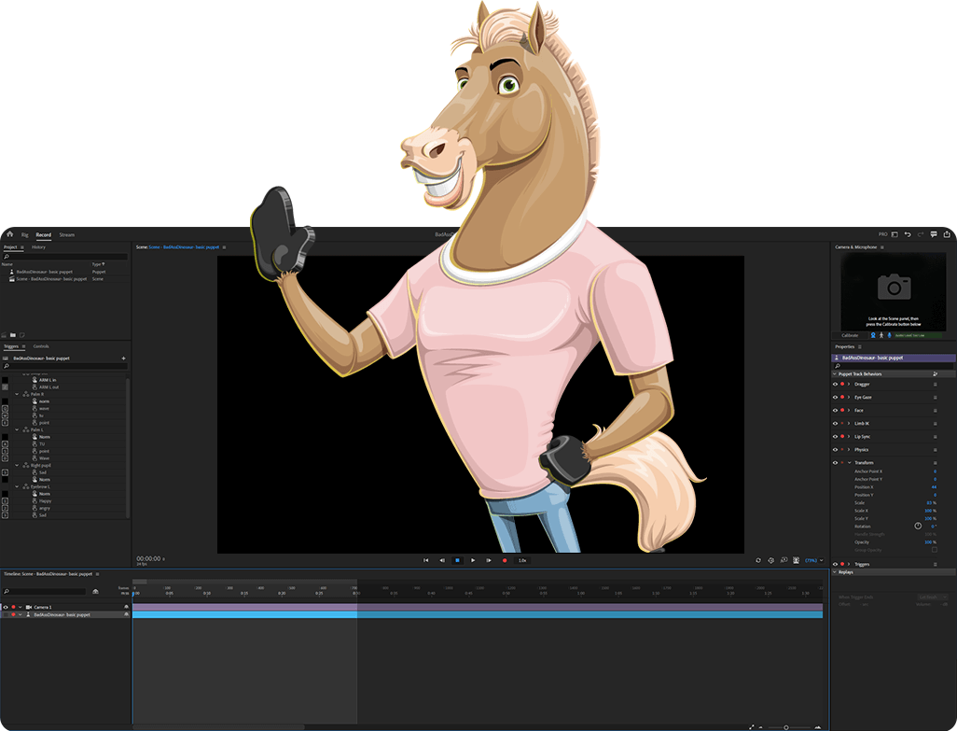Expand the Face behavior settings
This screenshot has width=957, height=731.
(849, 410)
